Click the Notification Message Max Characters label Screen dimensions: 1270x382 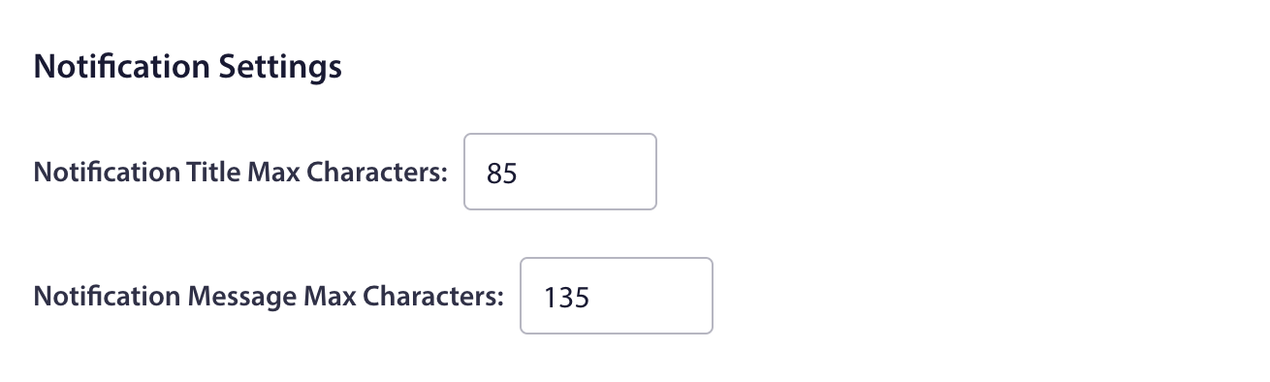point(269,297)
